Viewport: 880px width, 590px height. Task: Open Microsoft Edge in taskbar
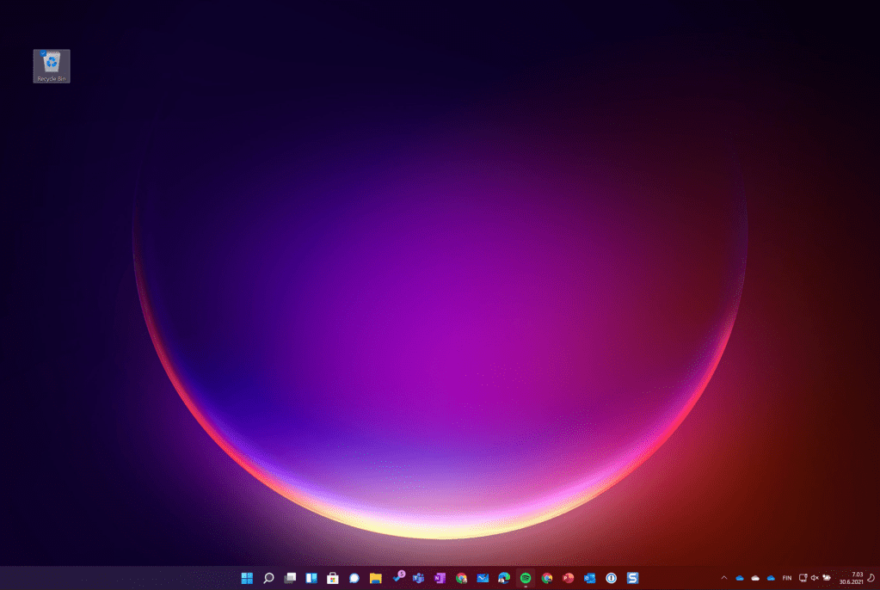504,578
